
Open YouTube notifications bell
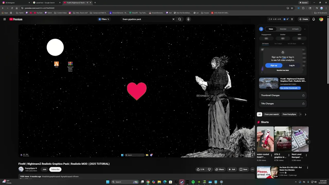(314, 19)
